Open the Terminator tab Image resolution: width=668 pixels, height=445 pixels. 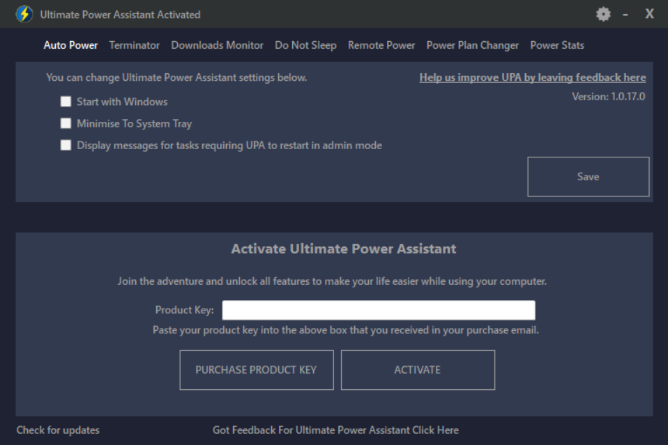click(x=134, y=45)
